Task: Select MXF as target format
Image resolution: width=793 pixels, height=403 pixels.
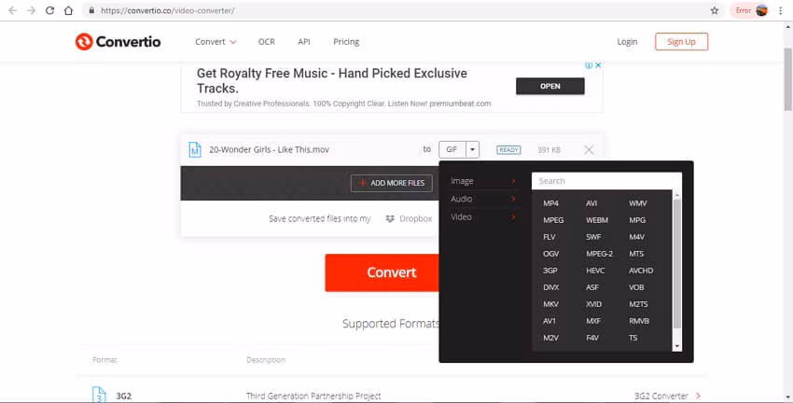Action: [x=593, y=321]
